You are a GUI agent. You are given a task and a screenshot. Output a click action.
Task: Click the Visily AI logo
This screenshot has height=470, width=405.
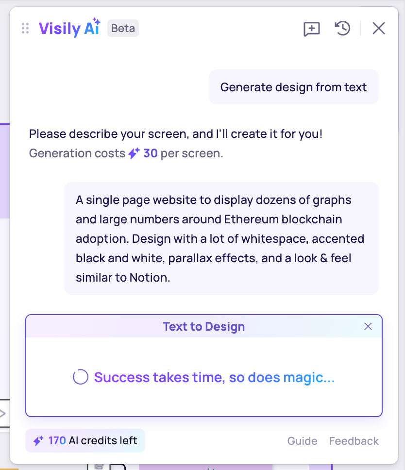coord(69,28)
